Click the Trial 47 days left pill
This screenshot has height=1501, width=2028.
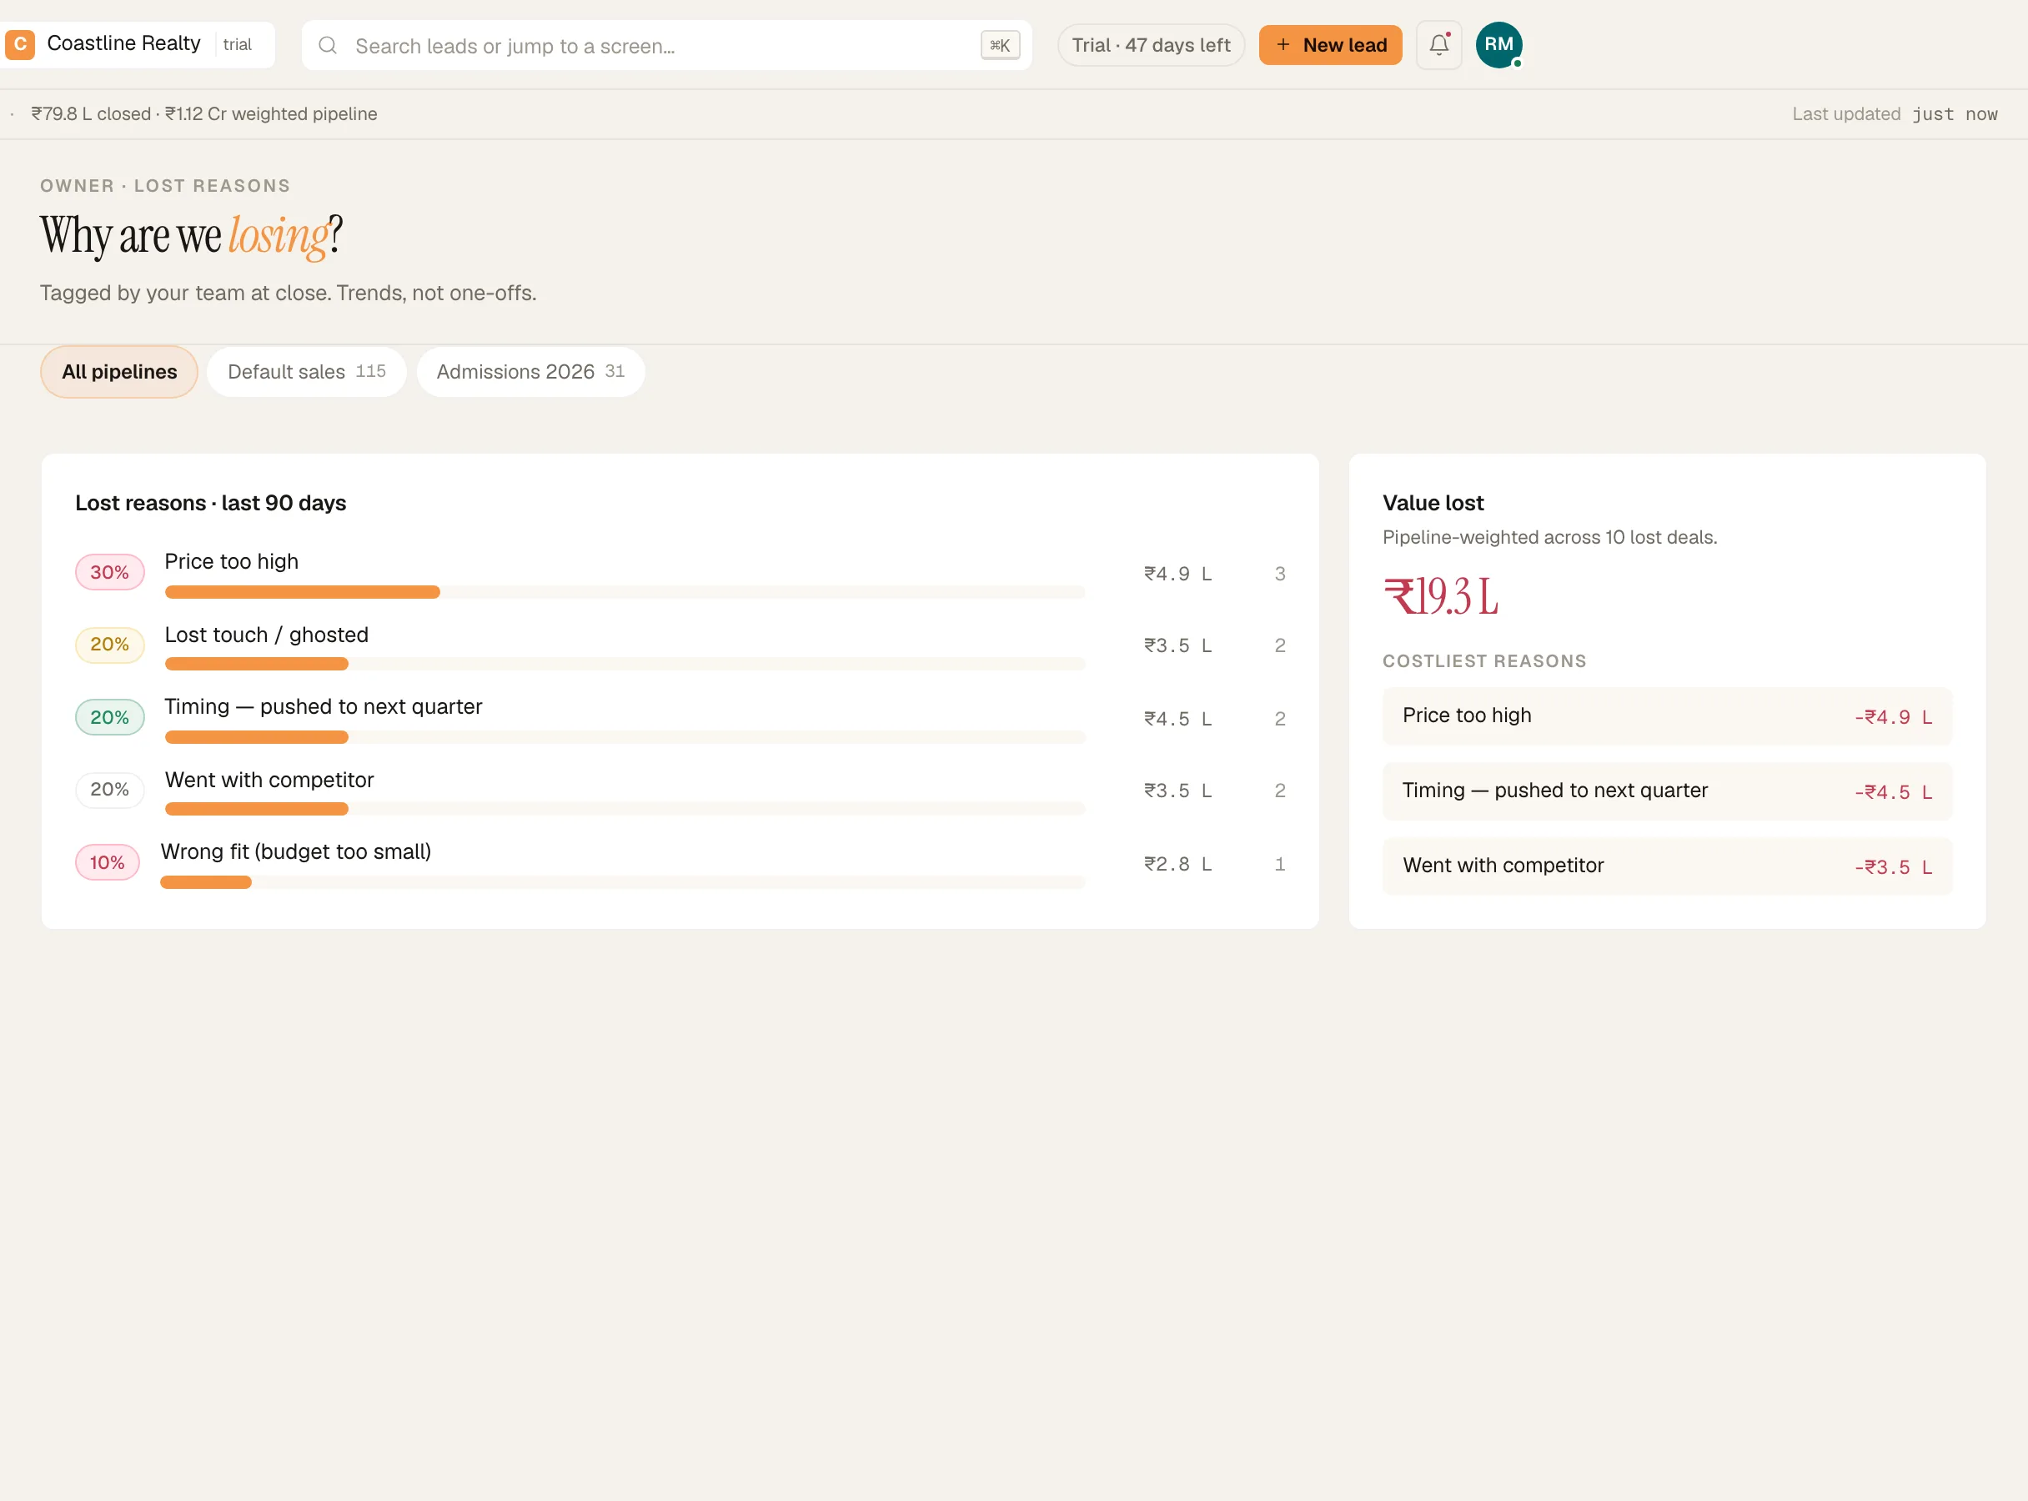pos(1150,44)
